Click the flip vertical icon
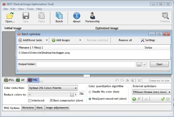This screenshot has height=117, width=174. pyautogui.click(x=132, y=80)
